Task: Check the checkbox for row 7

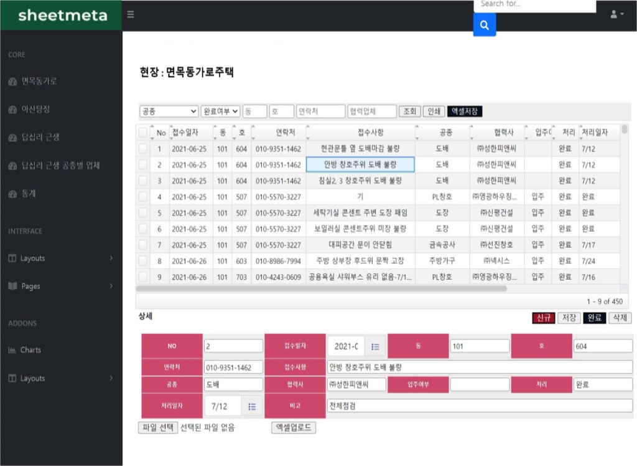Action: pyautogui.click(x=143, y=245)
